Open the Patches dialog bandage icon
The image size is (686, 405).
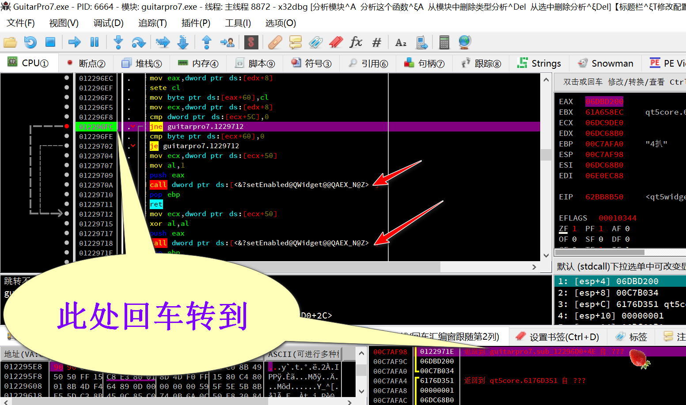pyautogui.click(x=275, y=42)
